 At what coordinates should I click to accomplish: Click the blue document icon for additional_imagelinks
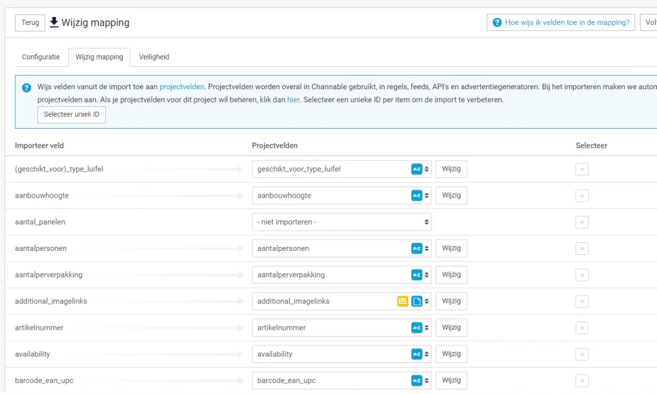[x=417, y=301]
